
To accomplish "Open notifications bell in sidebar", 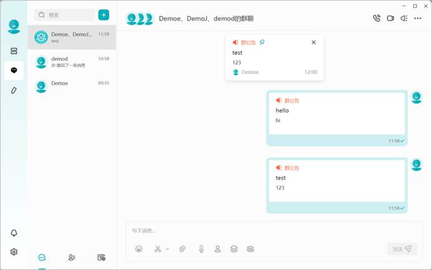I will (x=14, y=233).
